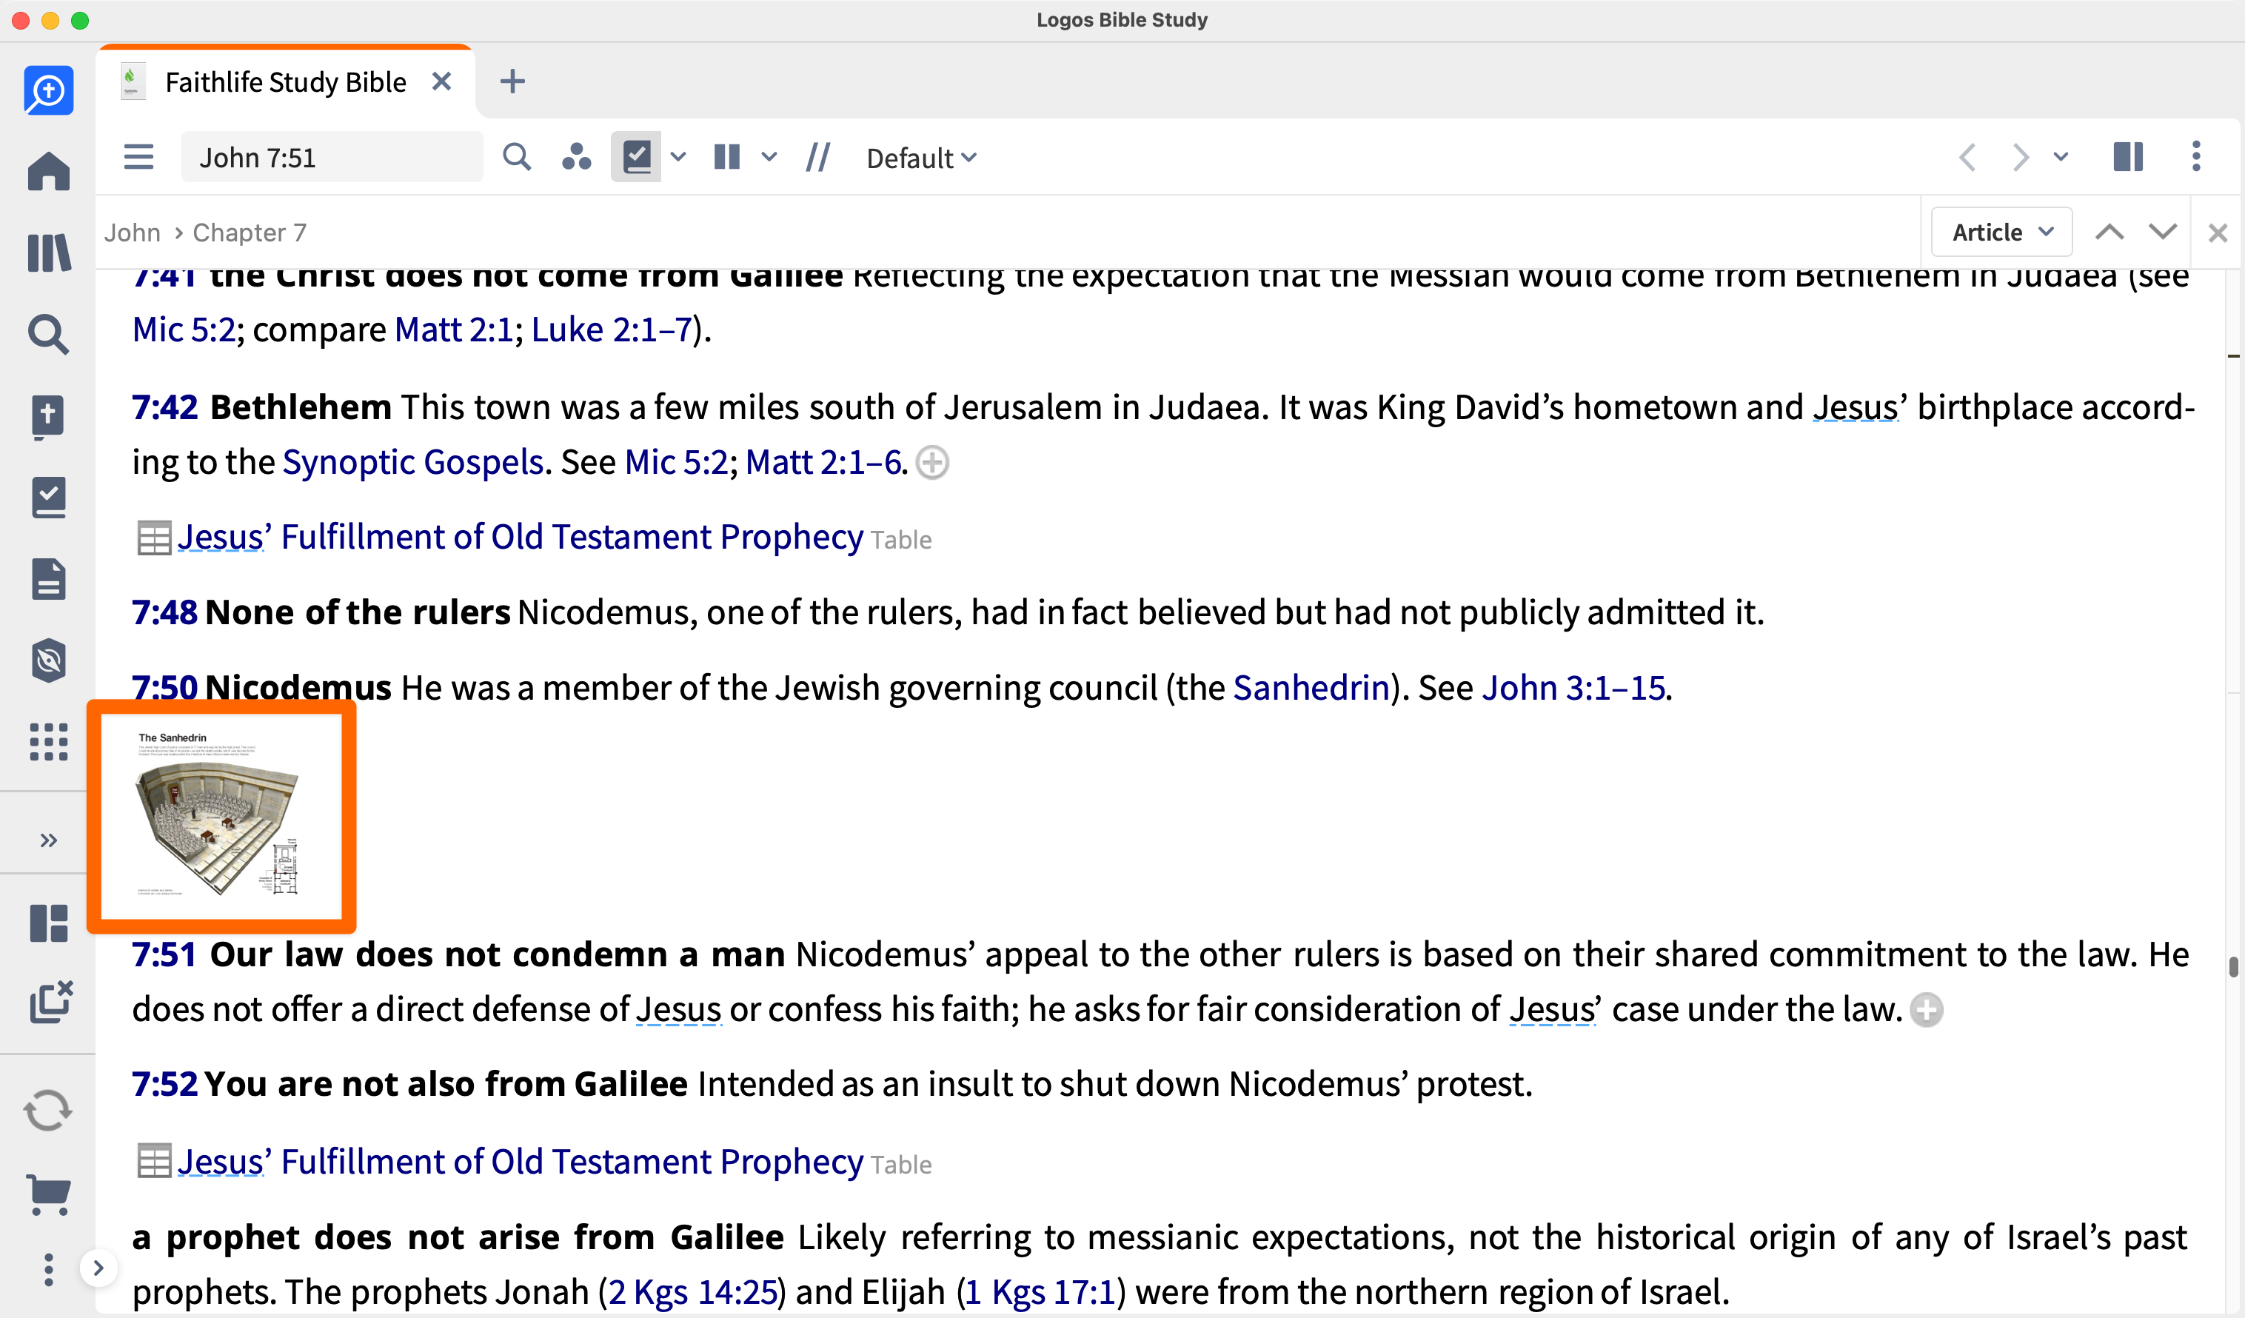This screenshot has width=2245, height=1318.
Task: Open the Documents sidebar icon
Action: tap(48, 579)
